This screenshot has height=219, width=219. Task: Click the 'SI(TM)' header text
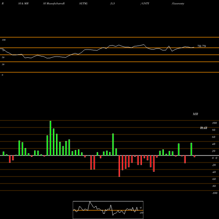[x=83, y=4]
